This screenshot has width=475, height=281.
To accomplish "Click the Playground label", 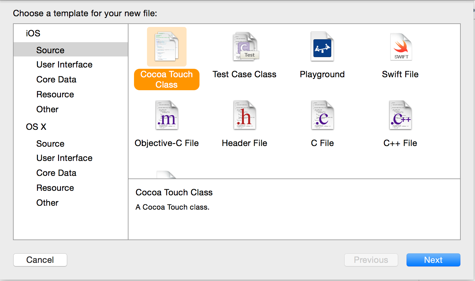I will coord(322,74).
